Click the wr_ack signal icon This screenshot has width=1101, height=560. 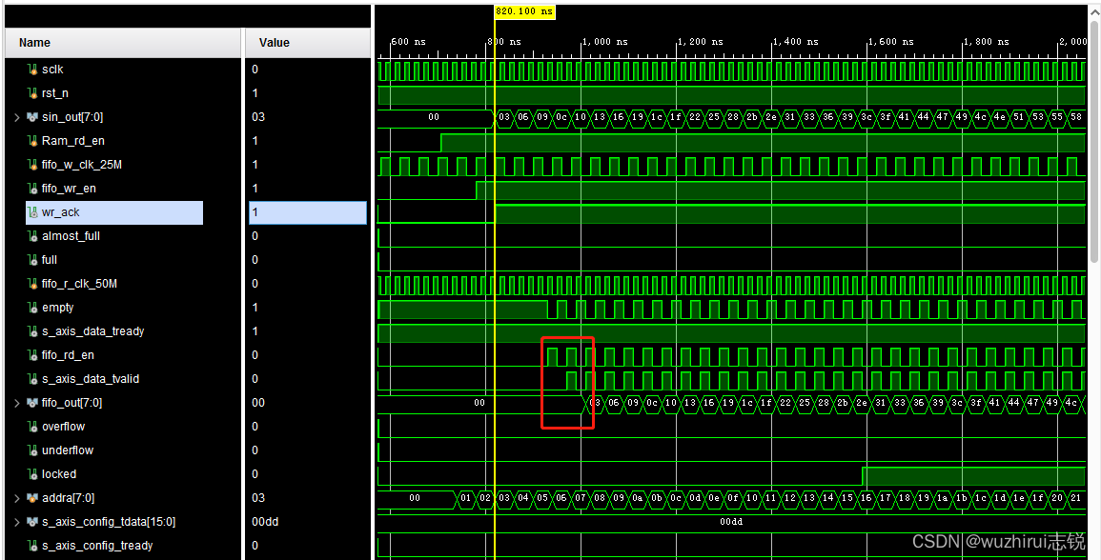point(32,212)
